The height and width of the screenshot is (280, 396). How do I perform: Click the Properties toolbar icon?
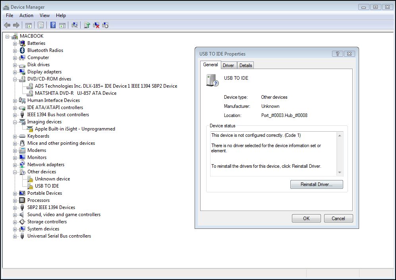tap(41, 25)
